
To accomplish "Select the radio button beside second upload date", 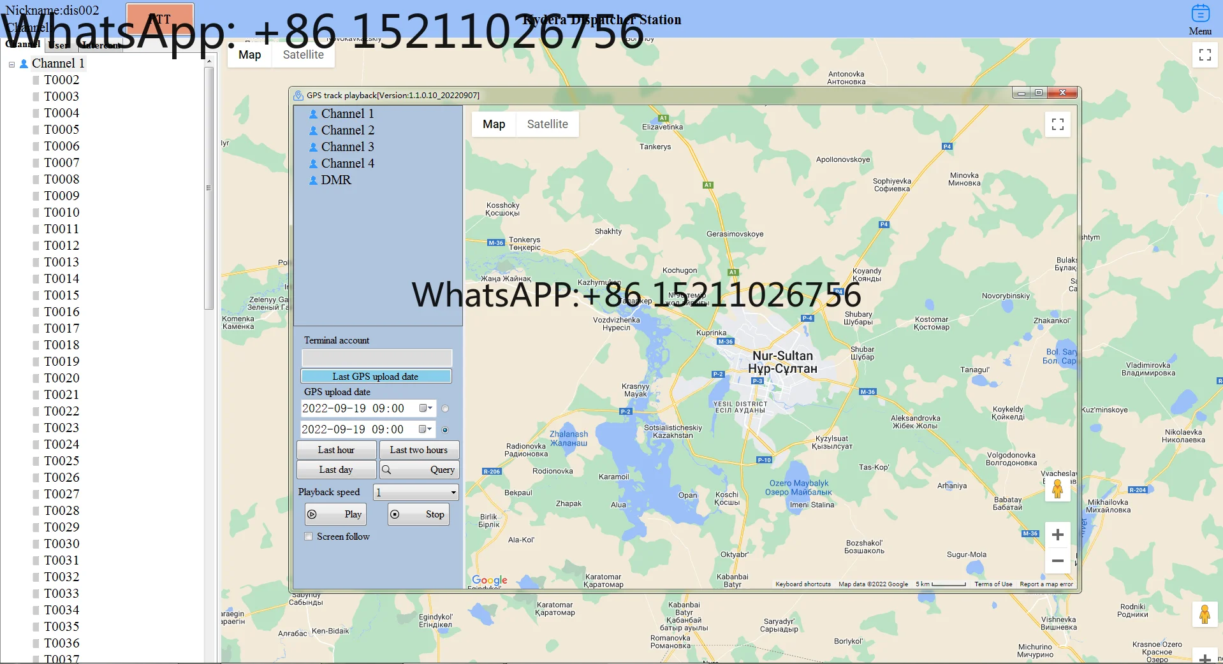I will click(x=445, y=430).
